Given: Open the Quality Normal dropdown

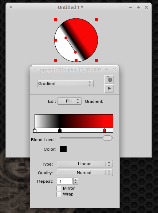Looking at the screenshot, I should pyautogui.click(x=84, y=173).
